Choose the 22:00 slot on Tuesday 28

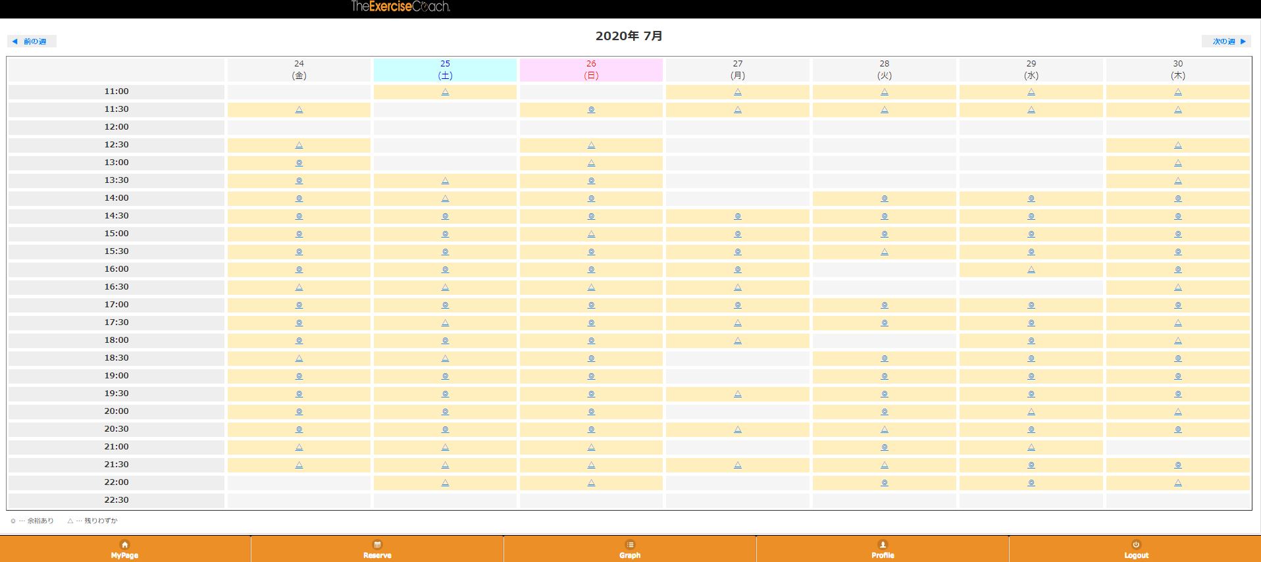pyautogui.click(x=885, y=483)
